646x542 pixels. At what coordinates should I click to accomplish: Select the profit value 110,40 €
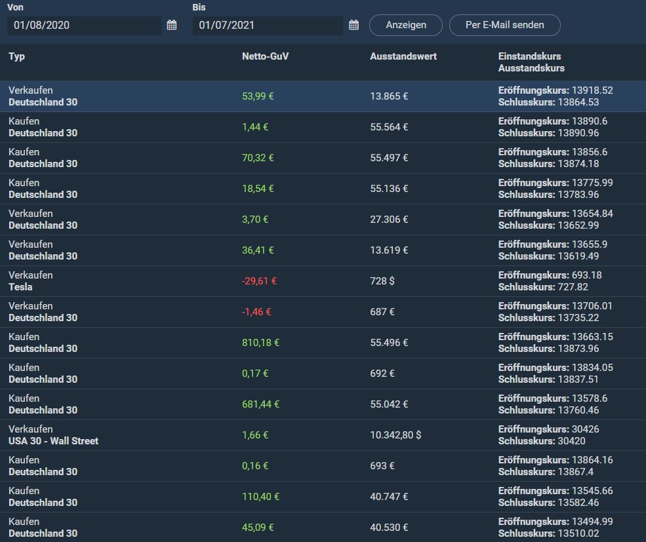(x=261, y=497)
